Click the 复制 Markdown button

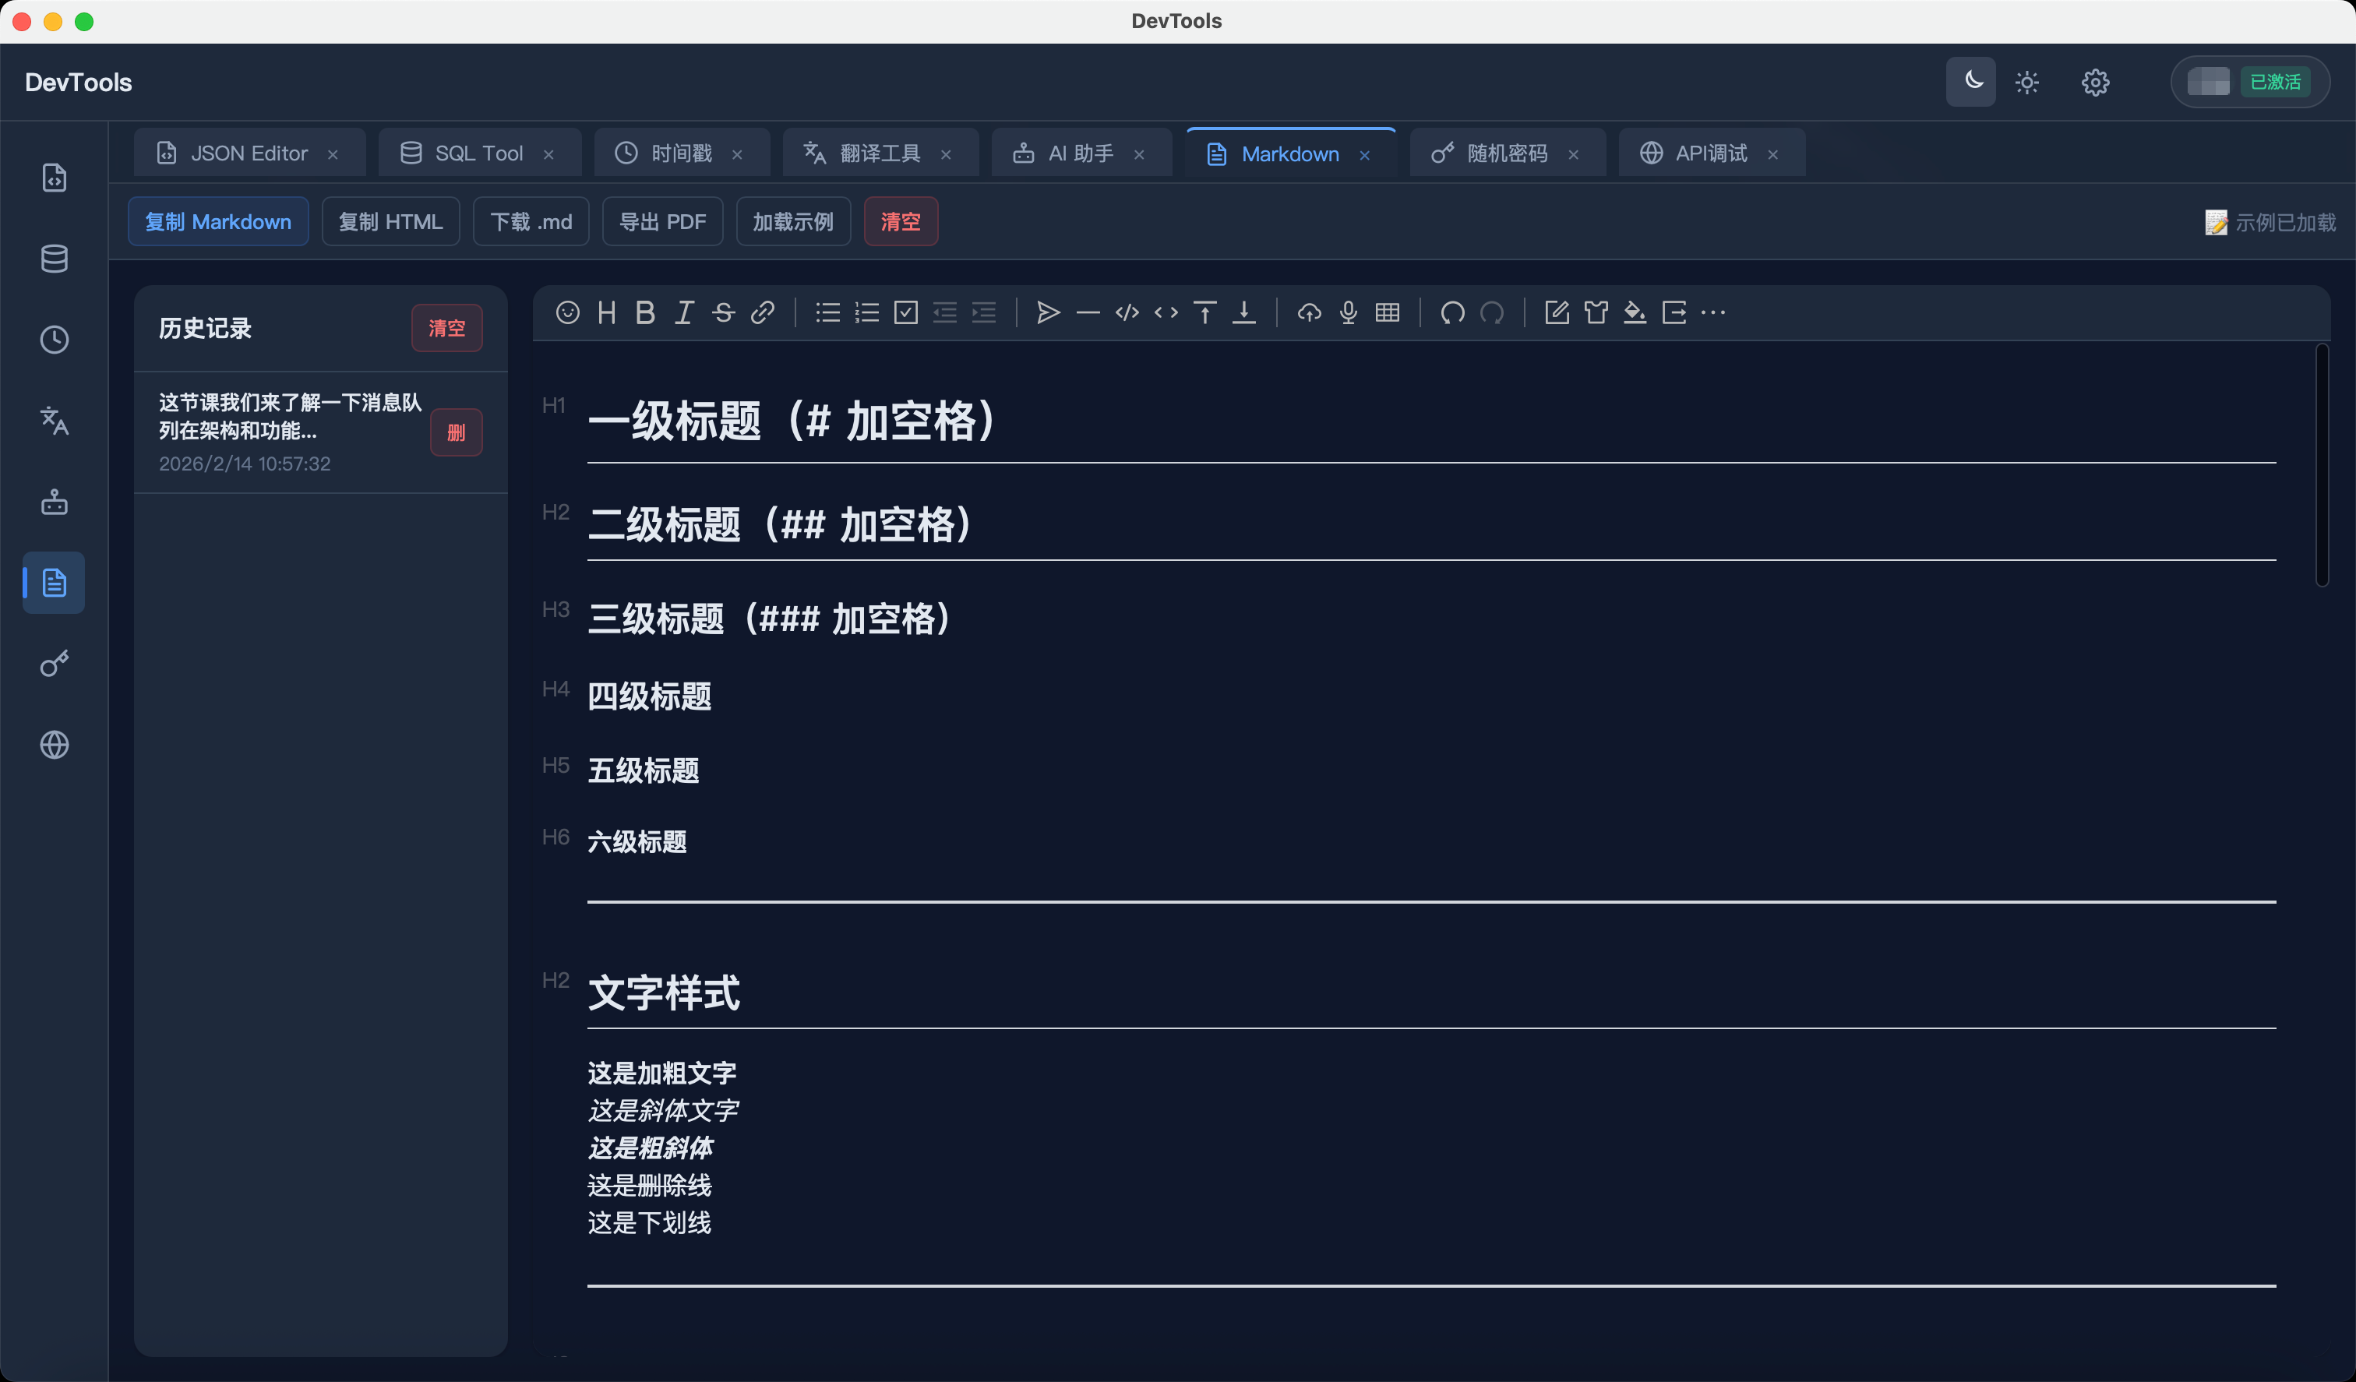pos(218,221)
